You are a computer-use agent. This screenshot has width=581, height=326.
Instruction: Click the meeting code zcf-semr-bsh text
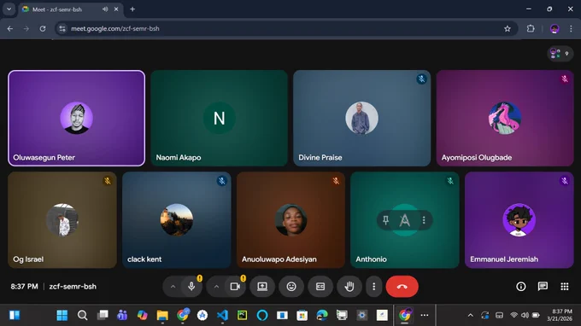coord(73,287)
